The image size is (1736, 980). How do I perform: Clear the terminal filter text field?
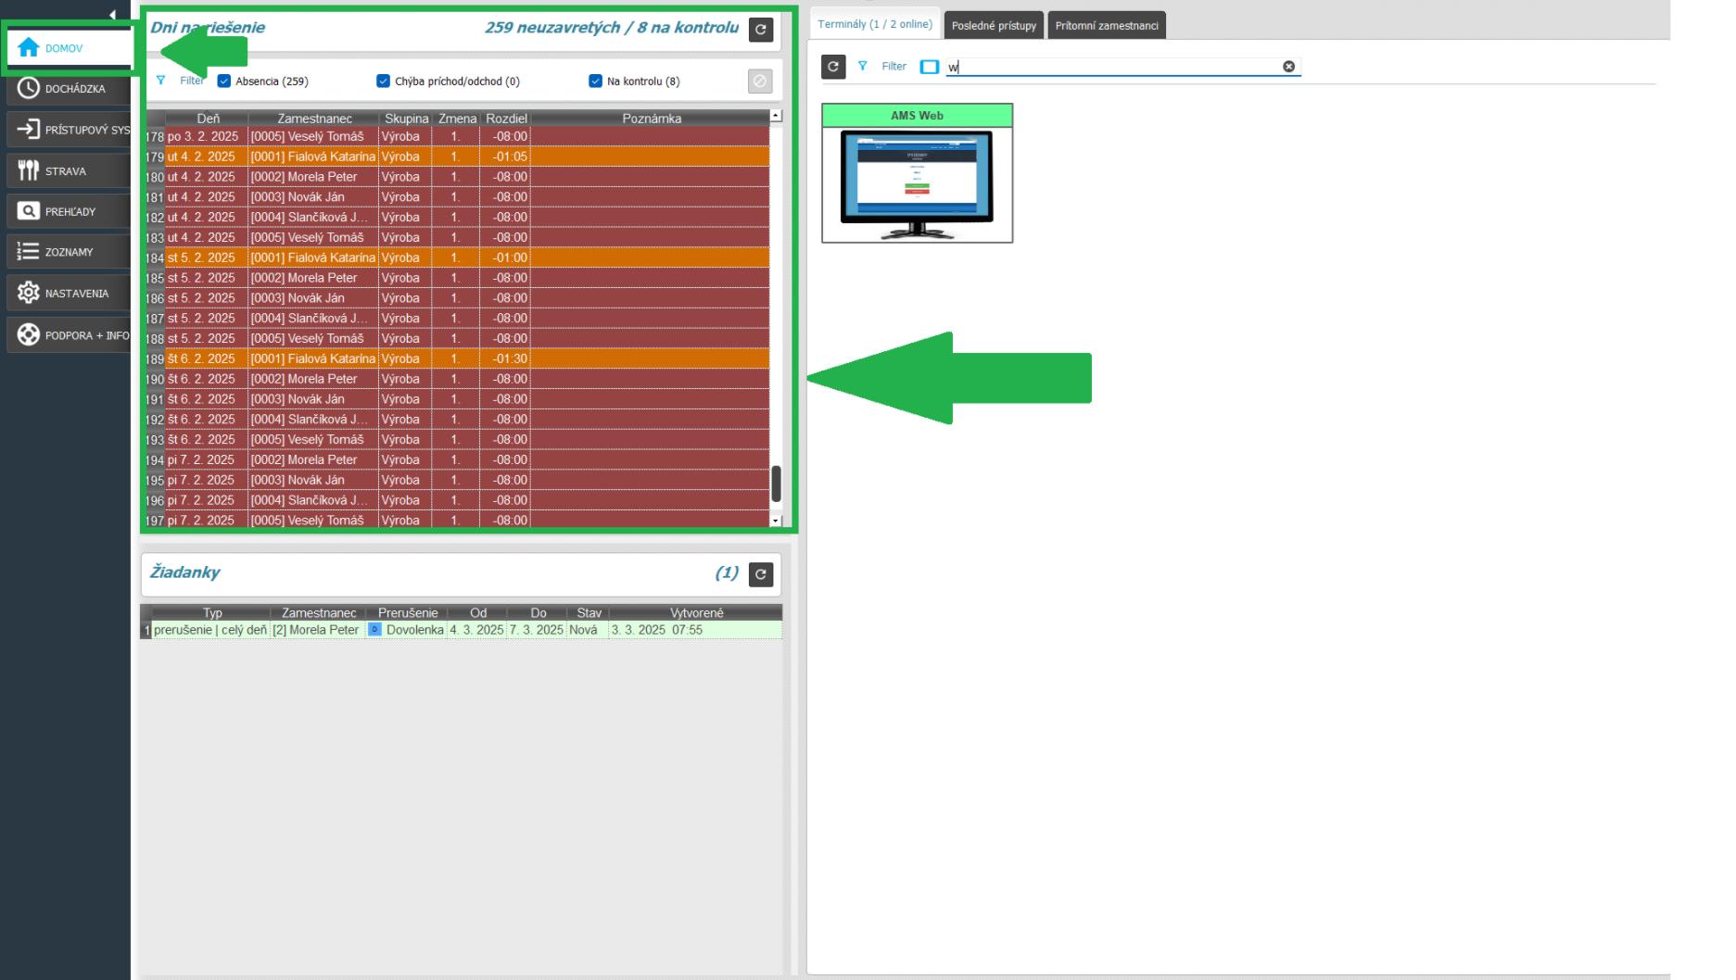tap(1288, 67)
